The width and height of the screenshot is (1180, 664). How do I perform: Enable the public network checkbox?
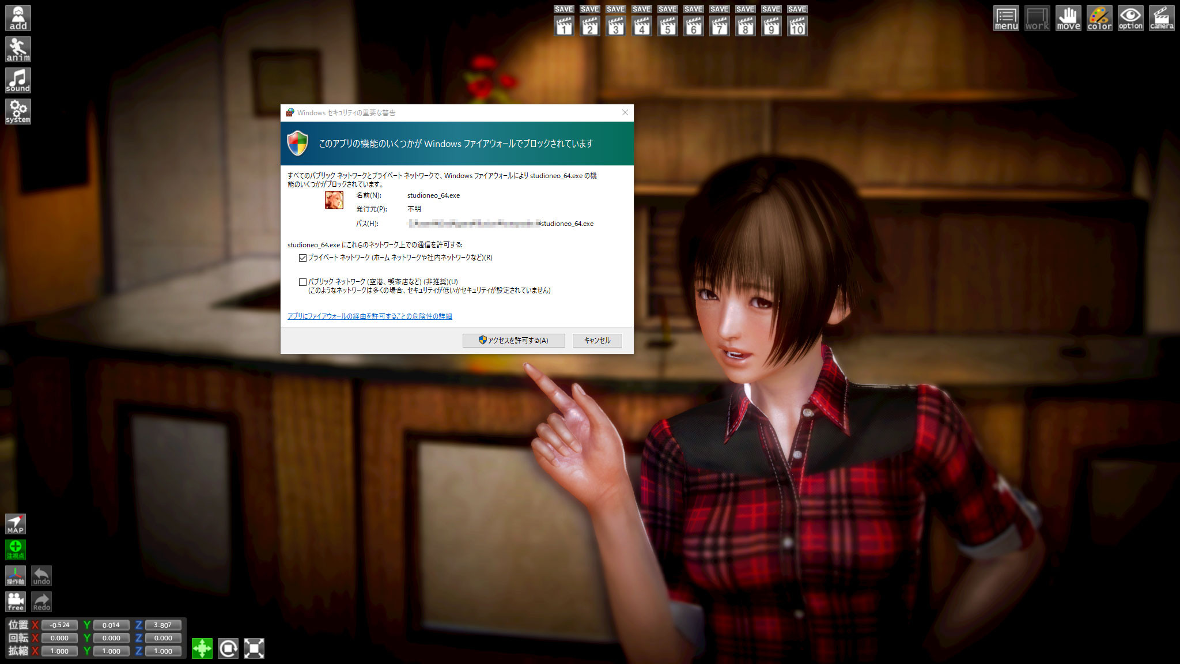(302, 282)
